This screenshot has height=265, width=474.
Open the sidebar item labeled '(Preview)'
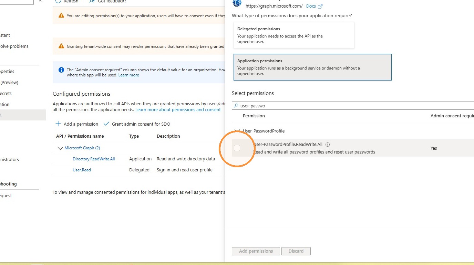pyautogui.click(x=9, y=83)
